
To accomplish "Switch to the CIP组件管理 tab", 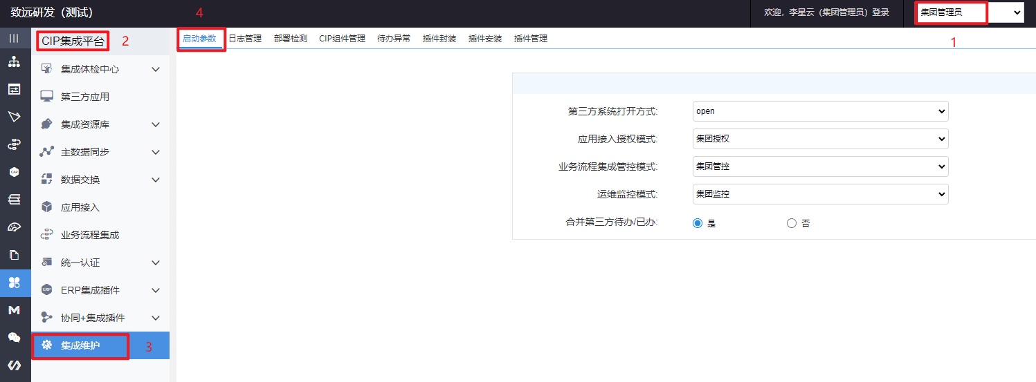I will [342, 39].
